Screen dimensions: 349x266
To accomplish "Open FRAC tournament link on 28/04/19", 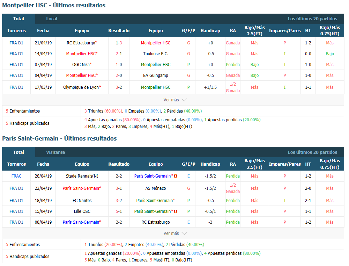I will click(16, 176).
